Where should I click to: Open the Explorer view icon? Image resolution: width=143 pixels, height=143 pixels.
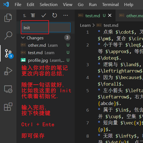click(x=8, y=18)
